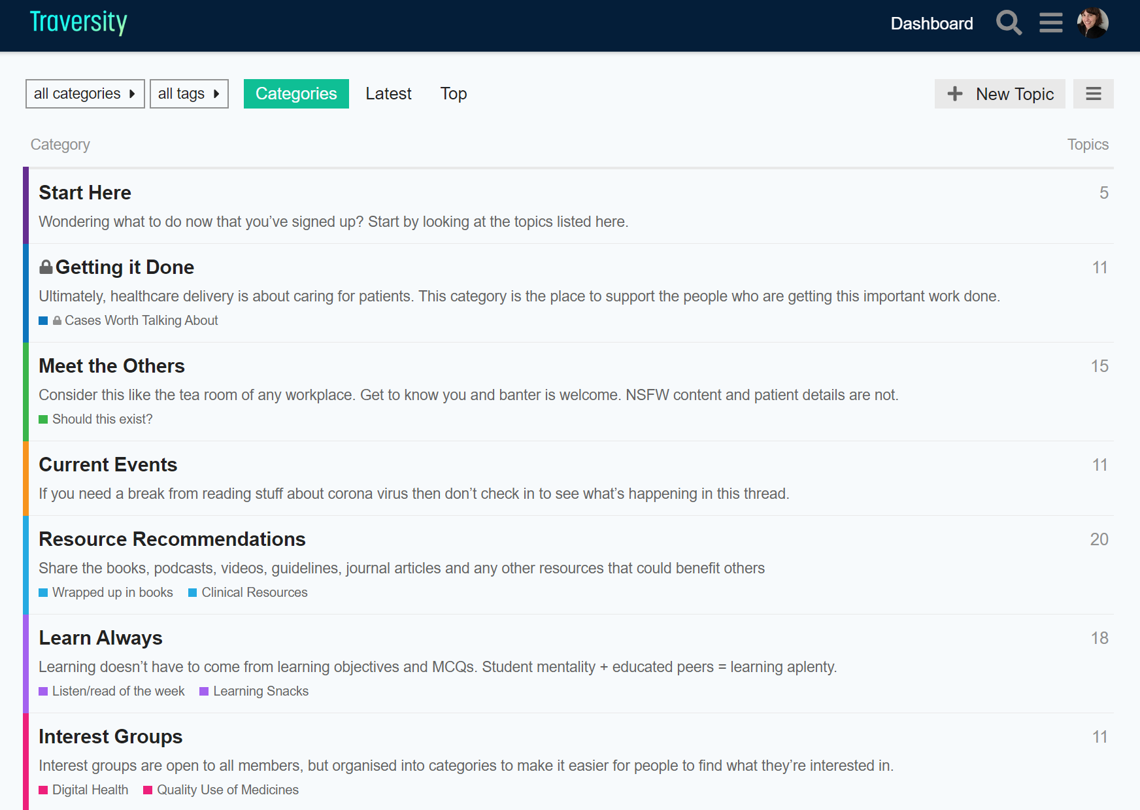Click the lock icon by Cases Worth Talking About
This screenshot has width=1140, height=810.
[58, 320]
